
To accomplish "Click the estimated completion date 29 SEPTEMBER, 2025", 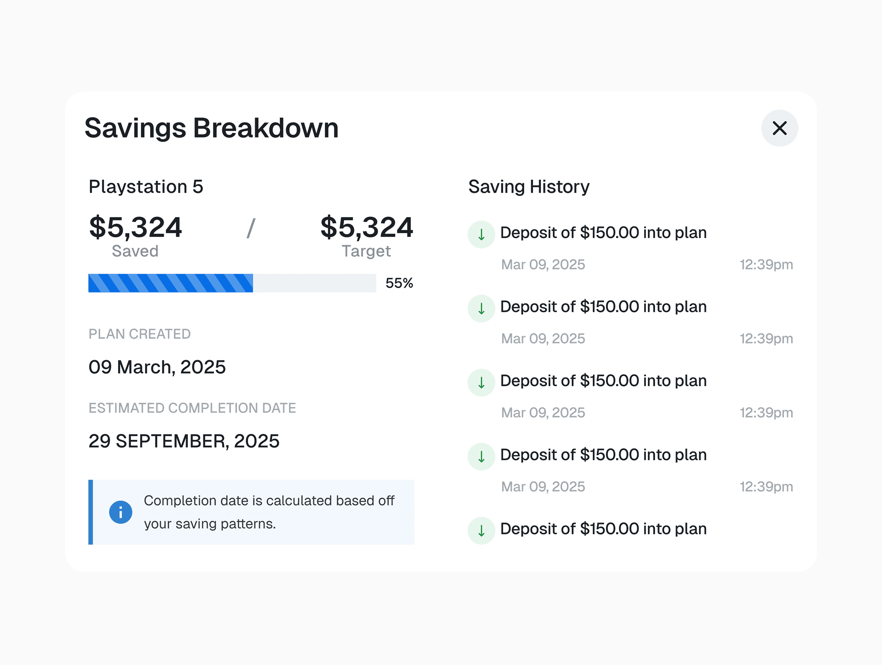I will [x=184, y=441].
